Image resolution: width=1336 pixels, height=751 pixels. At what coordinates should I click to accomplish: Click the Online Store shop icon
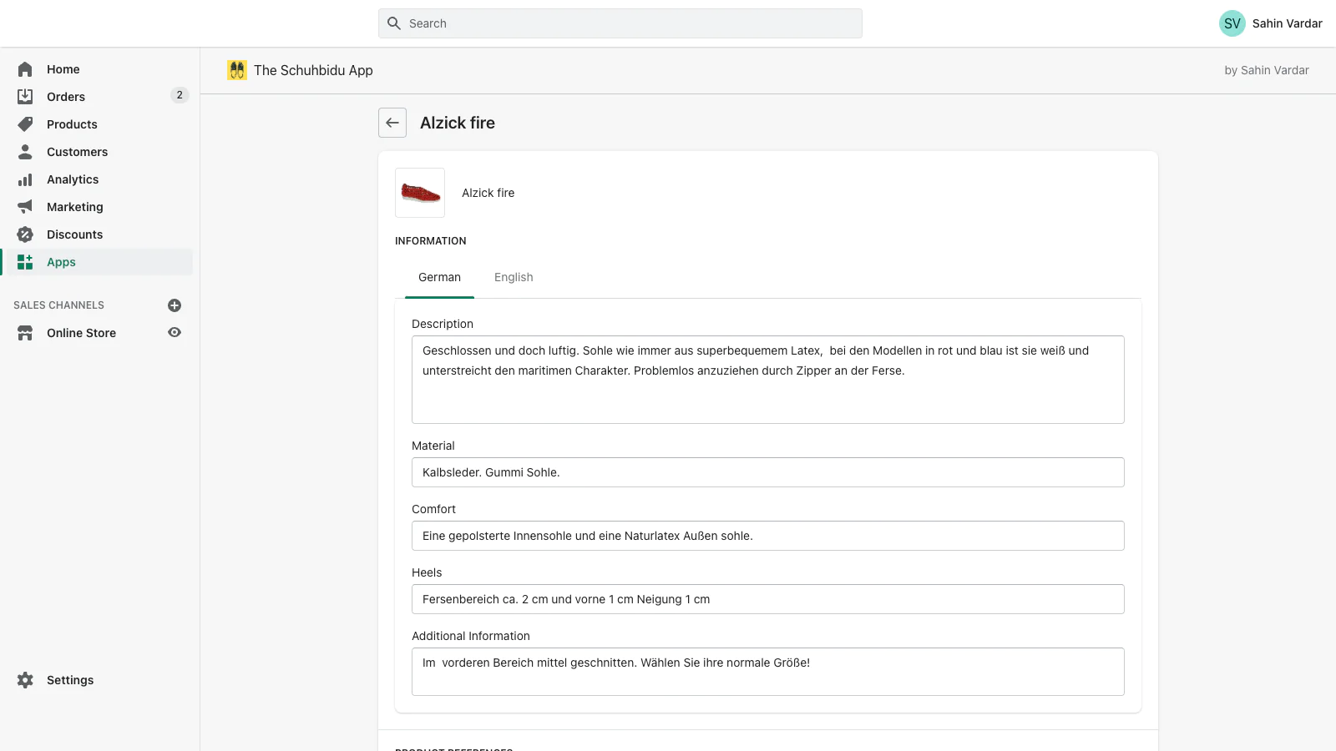pyautogui.click(x=25, y=333)
